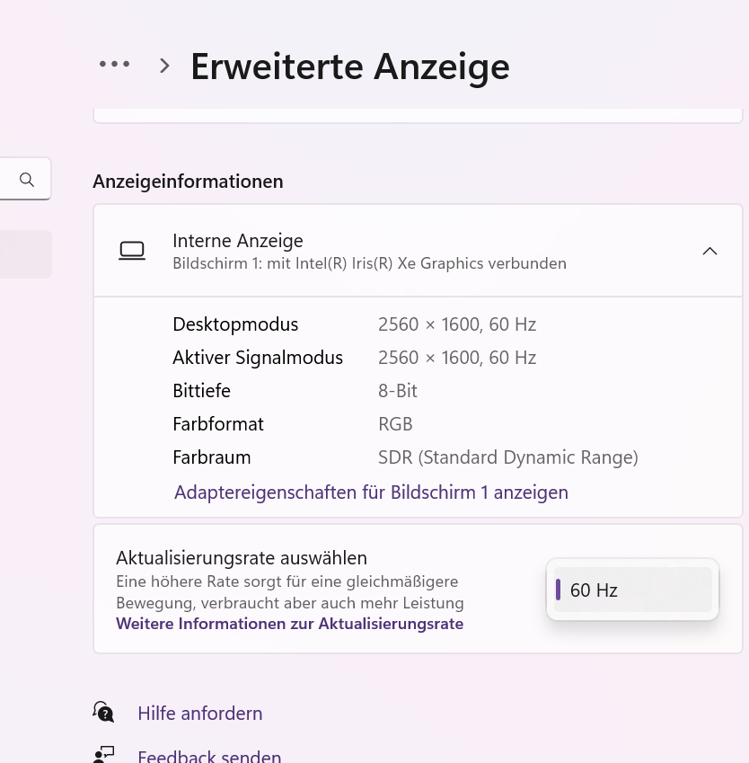Click the Farbraum SDR value text
Image resolution: width=749 pixels, height=763 pixels.
(507, 457)
